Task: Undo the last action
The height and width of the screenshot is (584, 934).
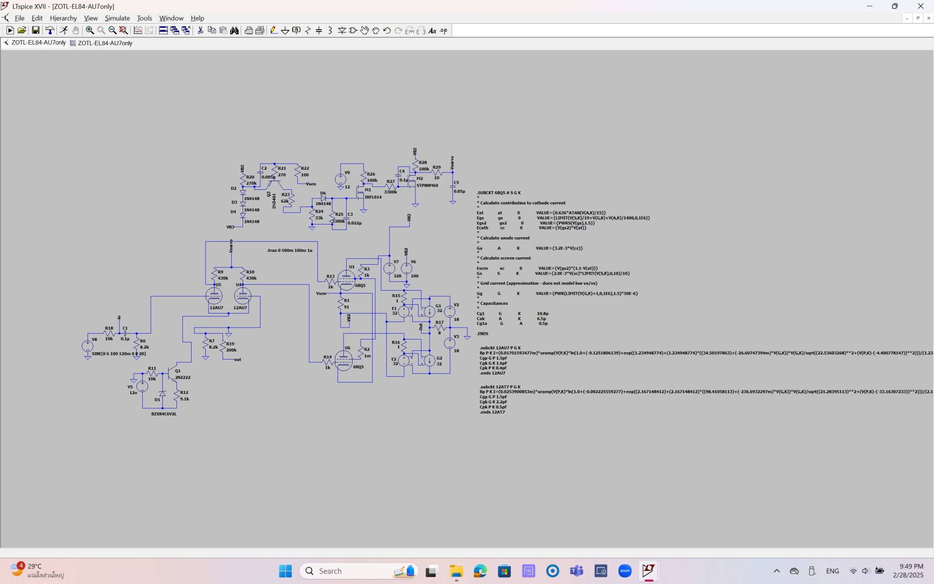Action: point(387,31)
